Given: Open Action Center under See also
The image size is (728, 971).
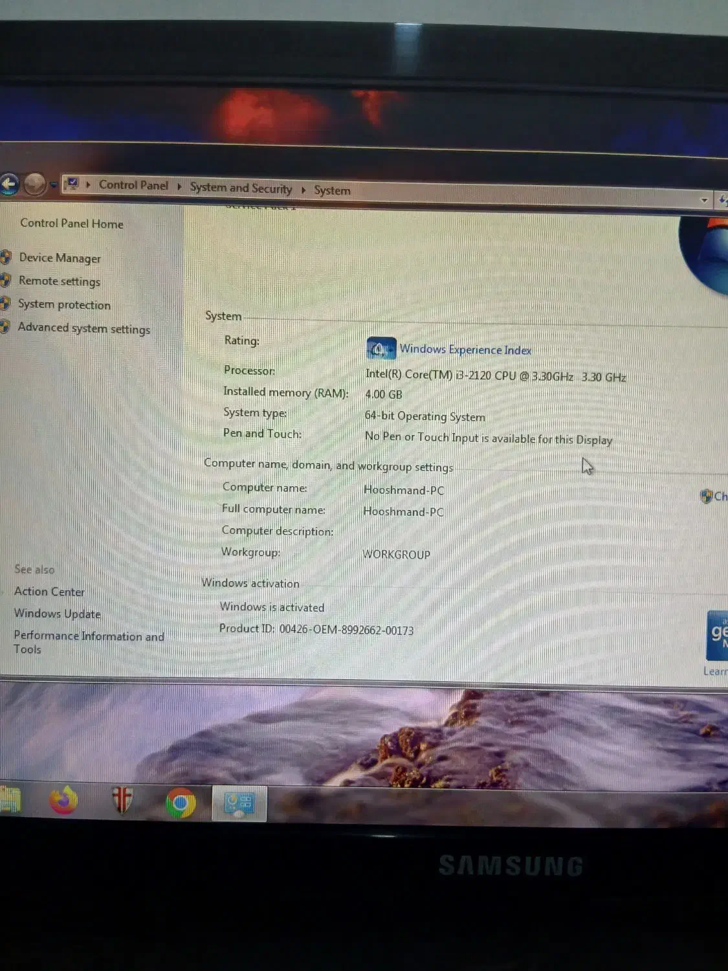Looking at the screenshot, I should pyautogui.click(x=49, y=591).
